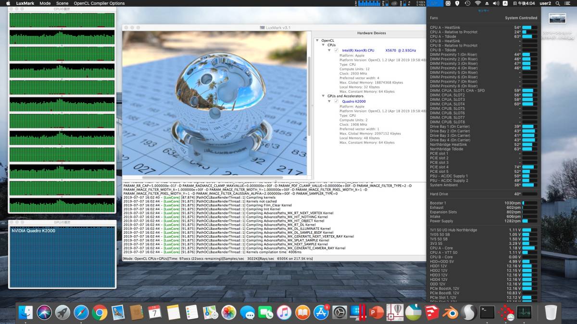
Task: Launch Terminal from the dock
Action: (x=487, y=312)
